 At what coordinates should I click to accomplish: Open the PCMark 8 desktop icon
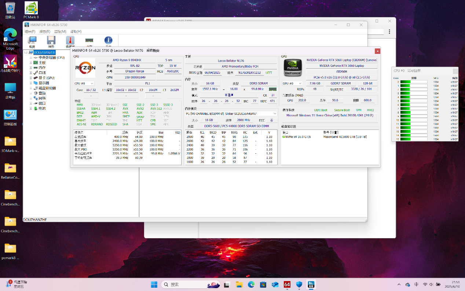pos(31,10)
